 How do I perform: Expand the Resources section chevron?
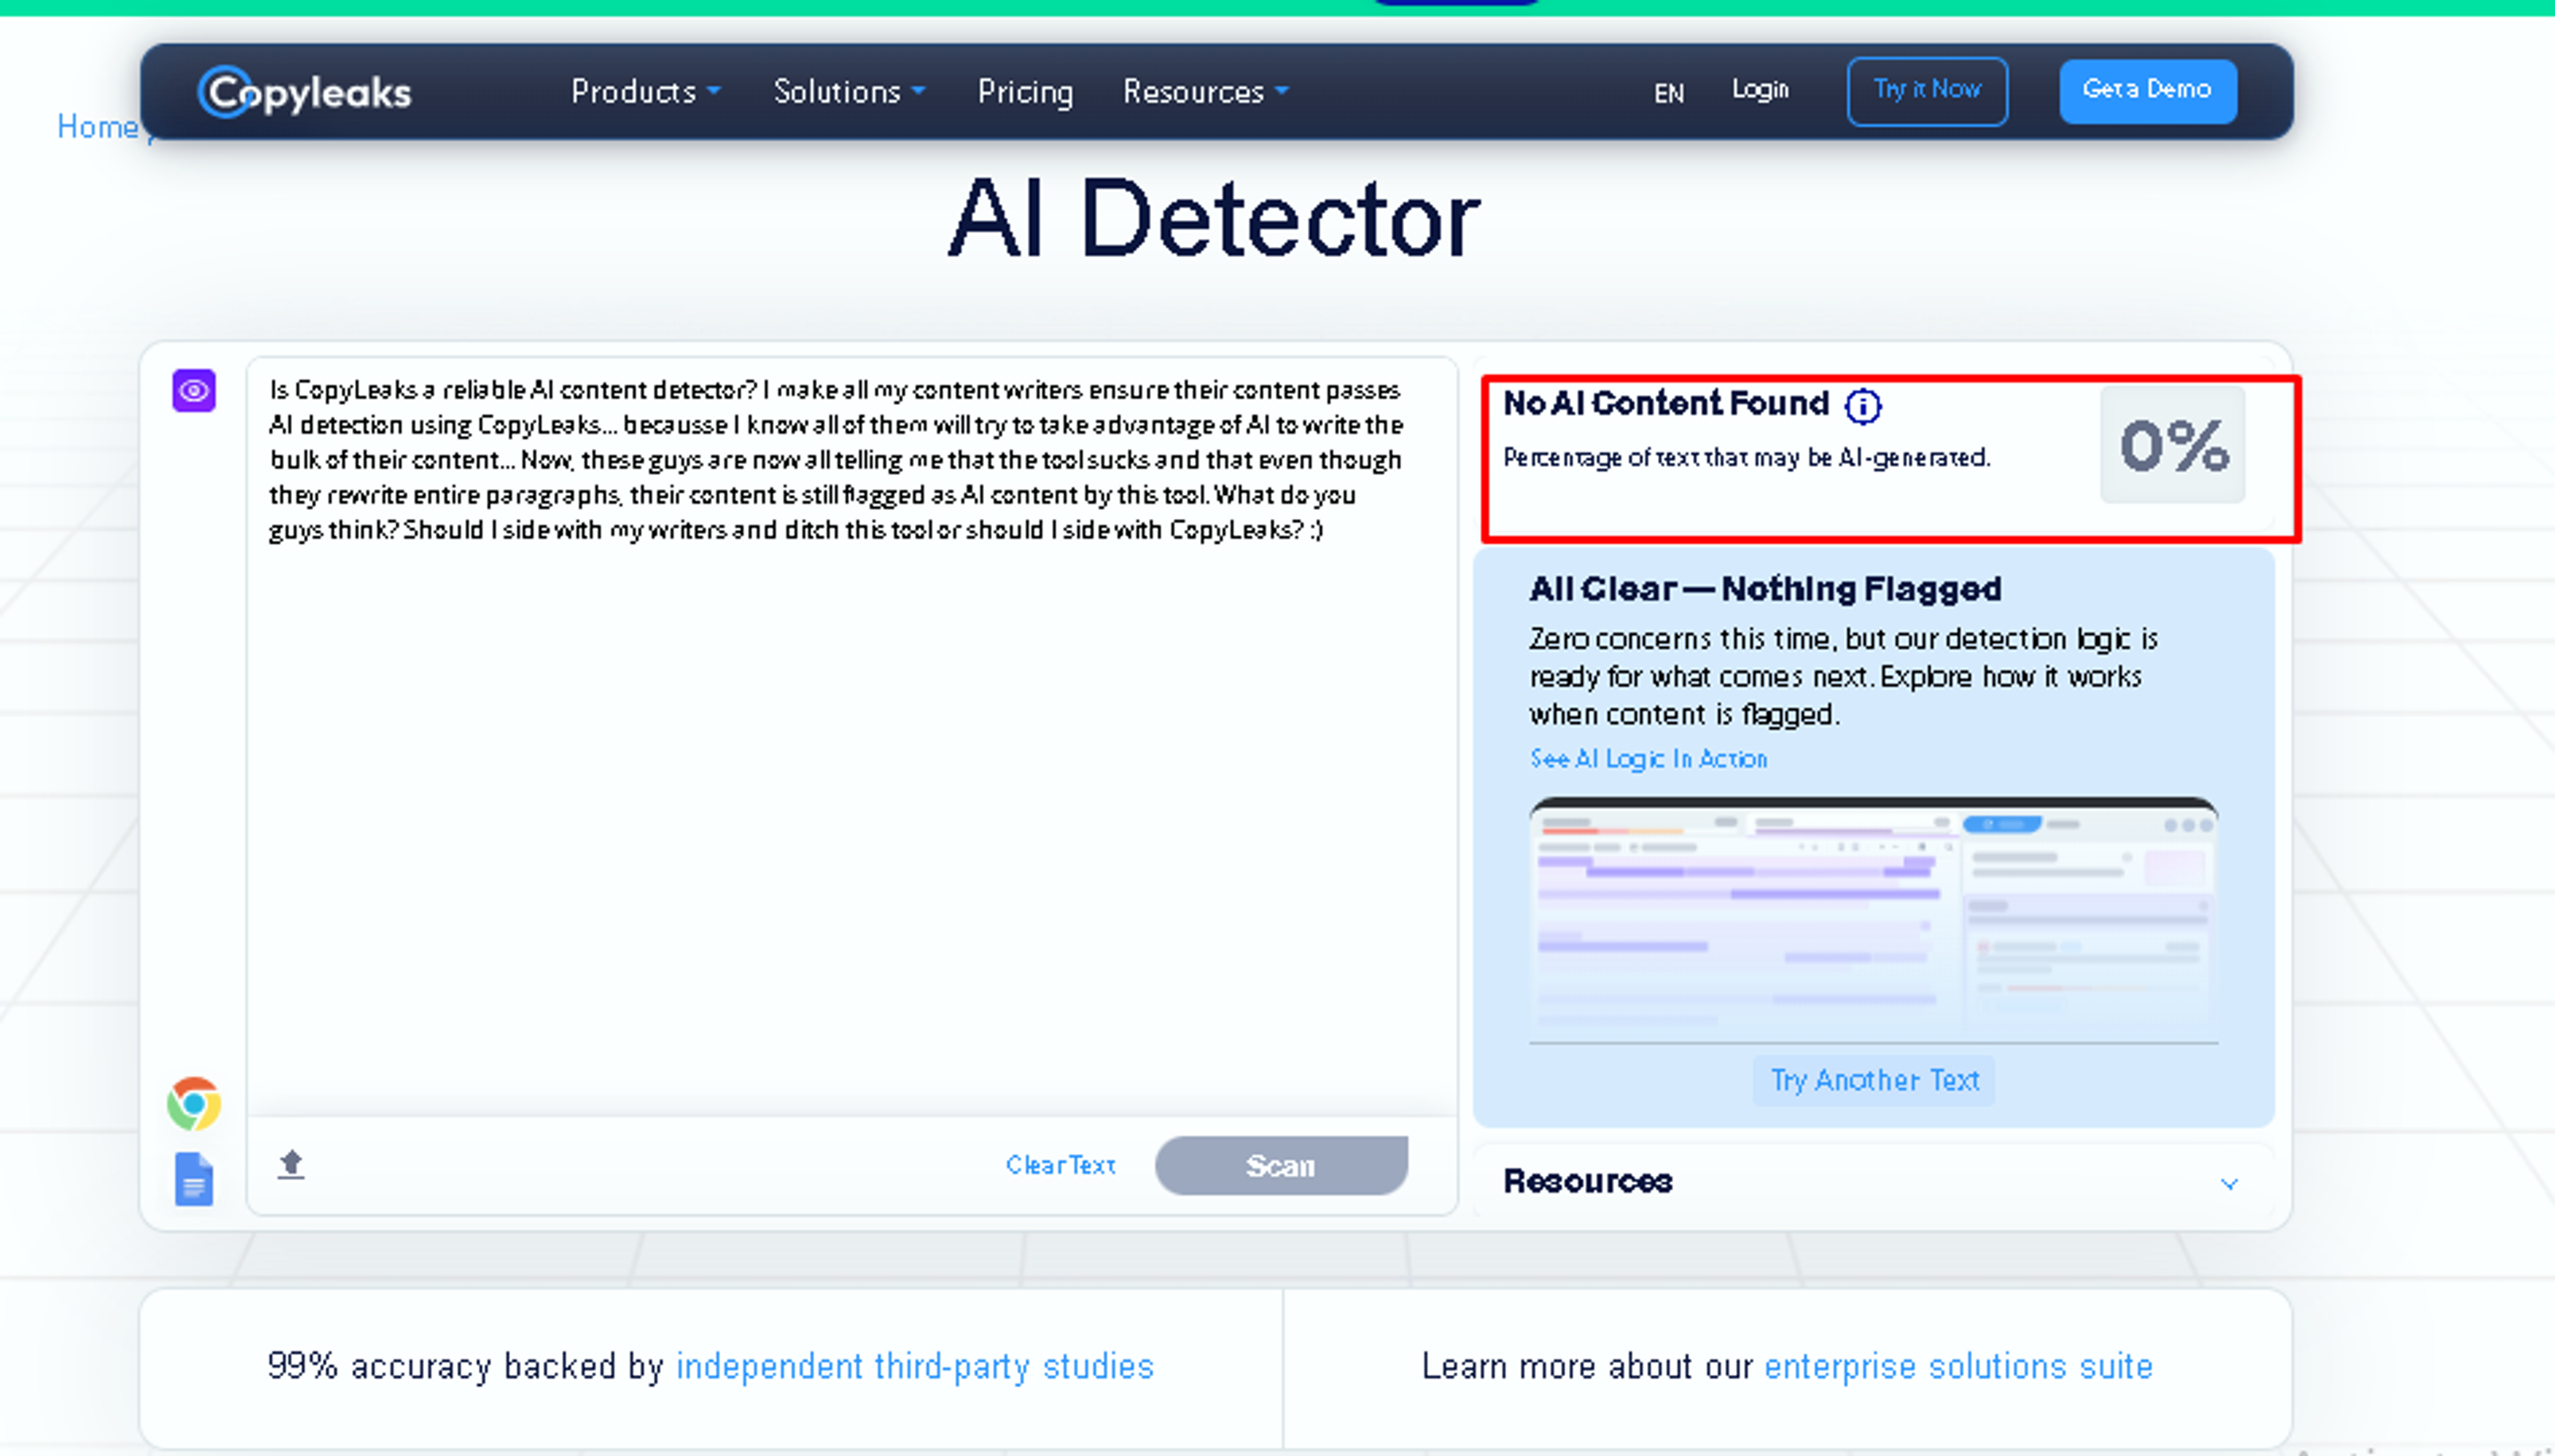pos(2229,1184)
